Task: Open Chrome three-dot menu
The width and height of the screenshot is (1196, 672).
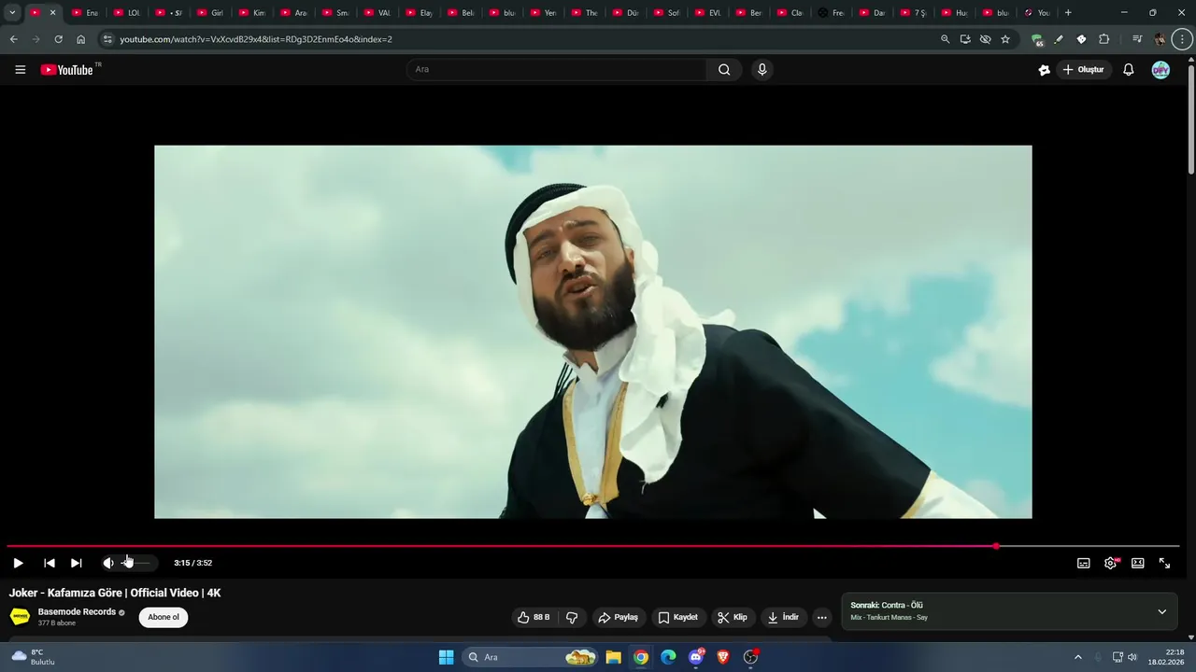Action: [1183, 39]
